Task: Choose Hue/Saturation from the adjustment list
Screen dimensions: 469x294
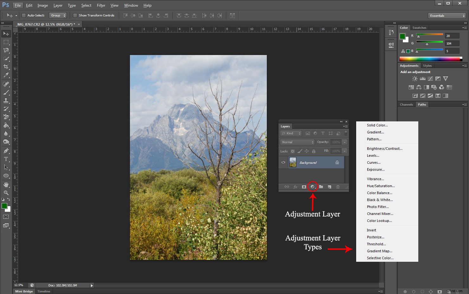Action: pos(381,186)
